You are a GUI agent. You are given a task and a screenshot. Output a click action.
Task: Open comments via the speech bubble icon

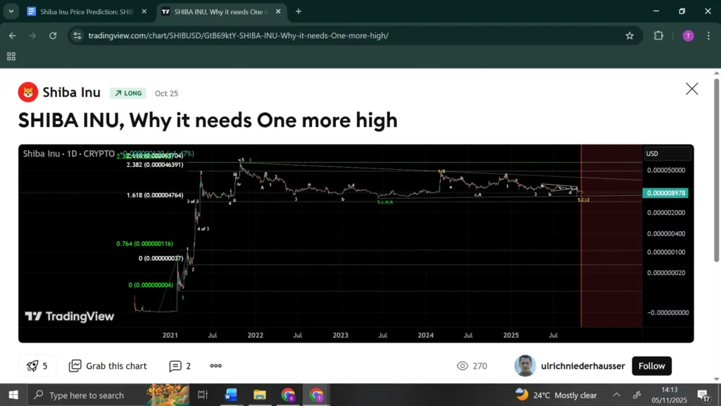tap(174, 366)
